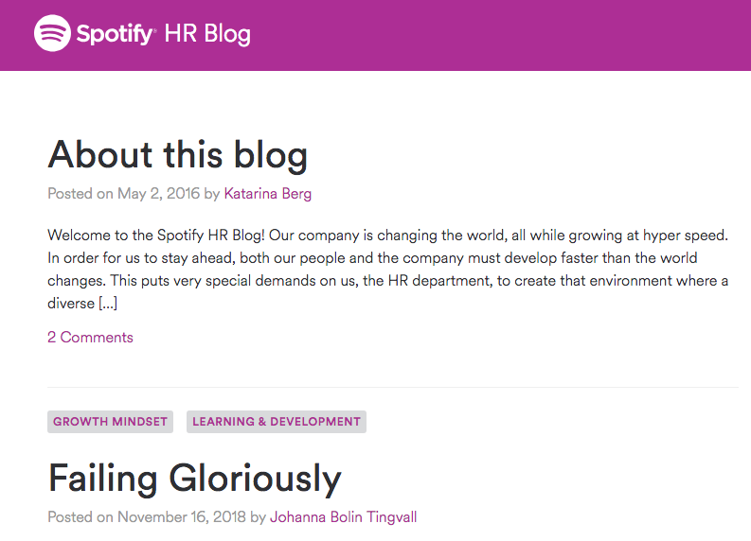
Task: Select the LEARNING & DEVELOPMENT category tag
Action: (277, 422)
